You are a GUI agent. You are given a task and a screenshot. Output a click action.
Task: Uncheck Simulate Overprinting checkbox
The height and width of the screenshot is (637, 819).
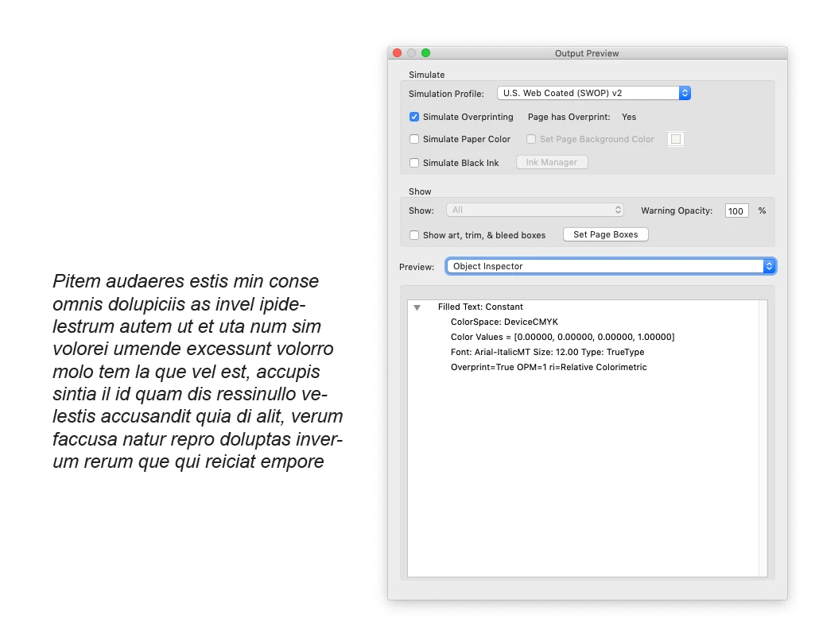pos(414,117)
